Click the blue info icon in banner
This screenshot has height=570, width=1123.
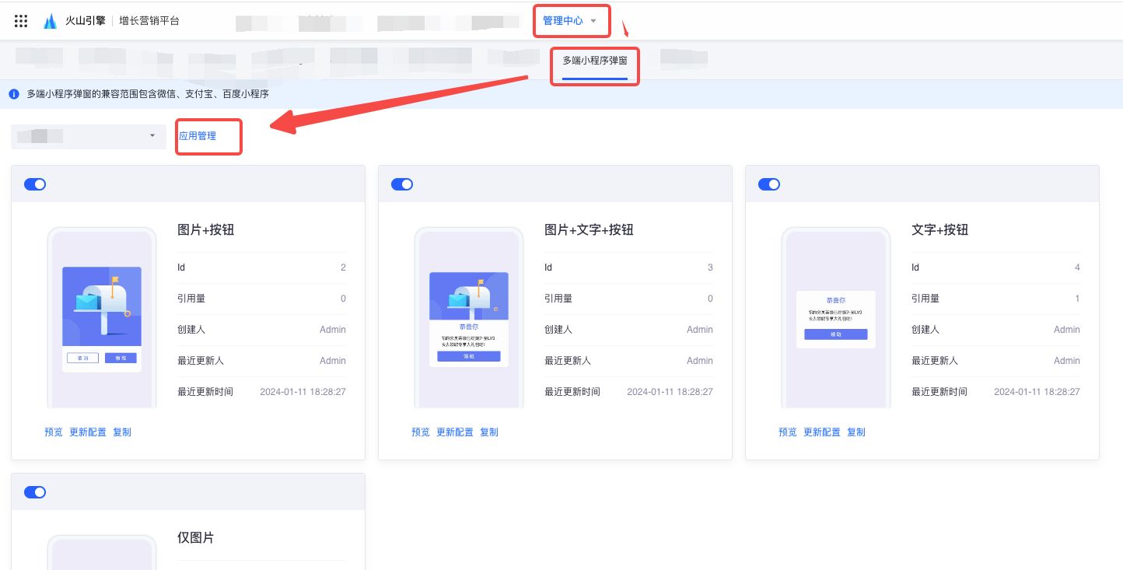(x=14, y=94)
